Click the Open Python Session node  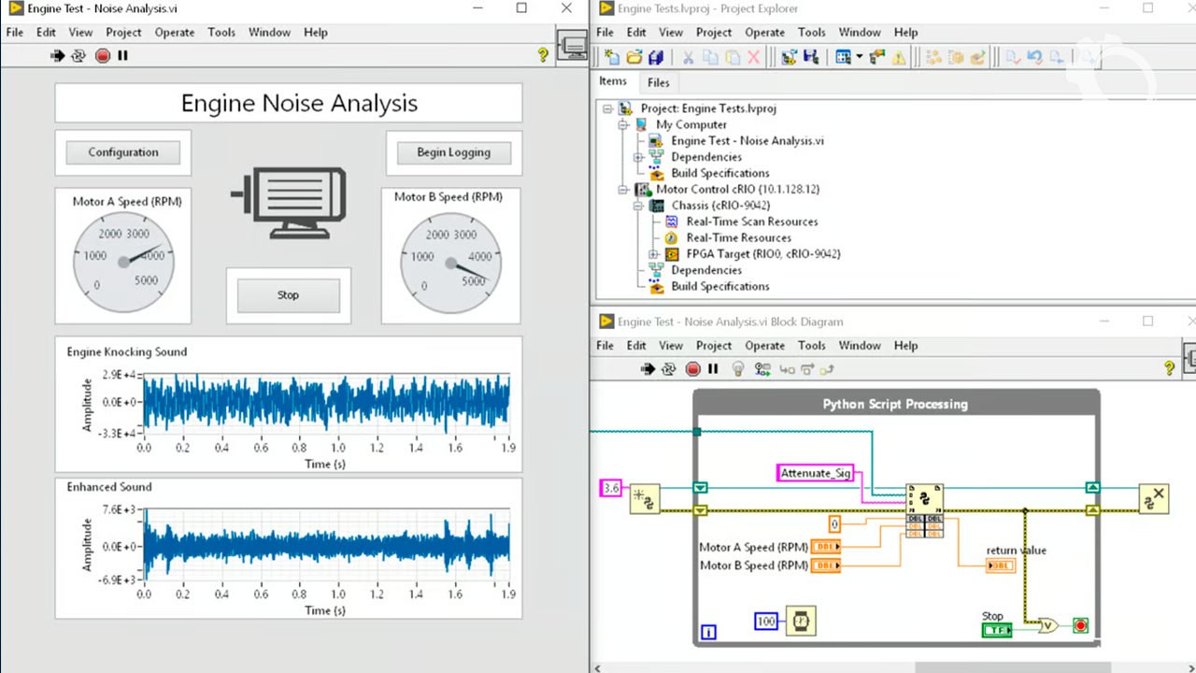645,499
